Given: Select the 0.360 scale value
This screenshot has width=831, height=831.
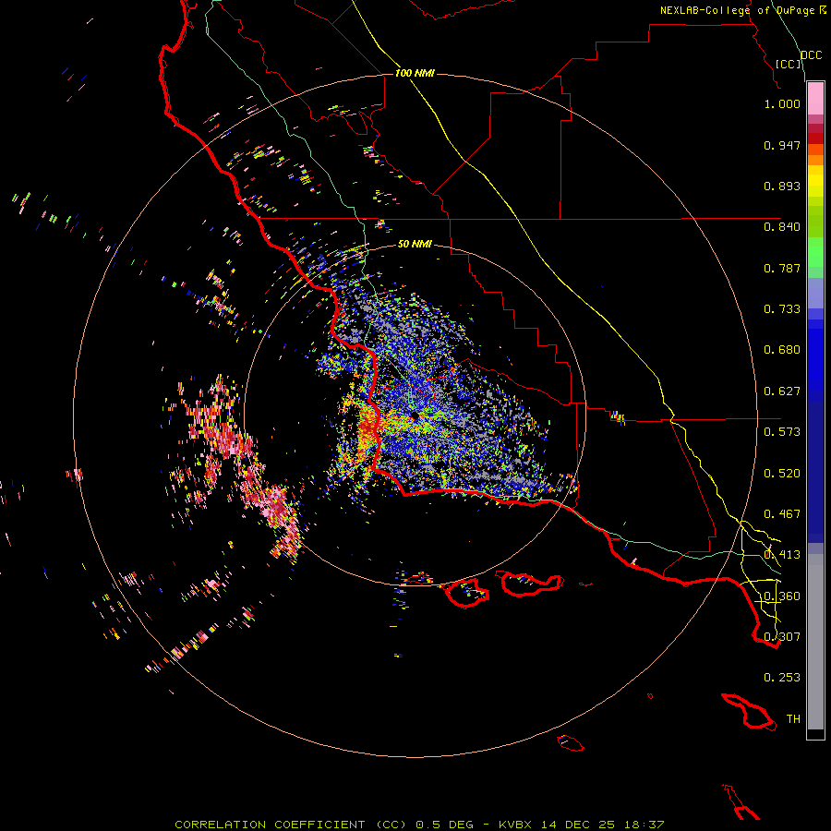Looking at the screenshot, I should pyautogui.click(x=782, y=596).
